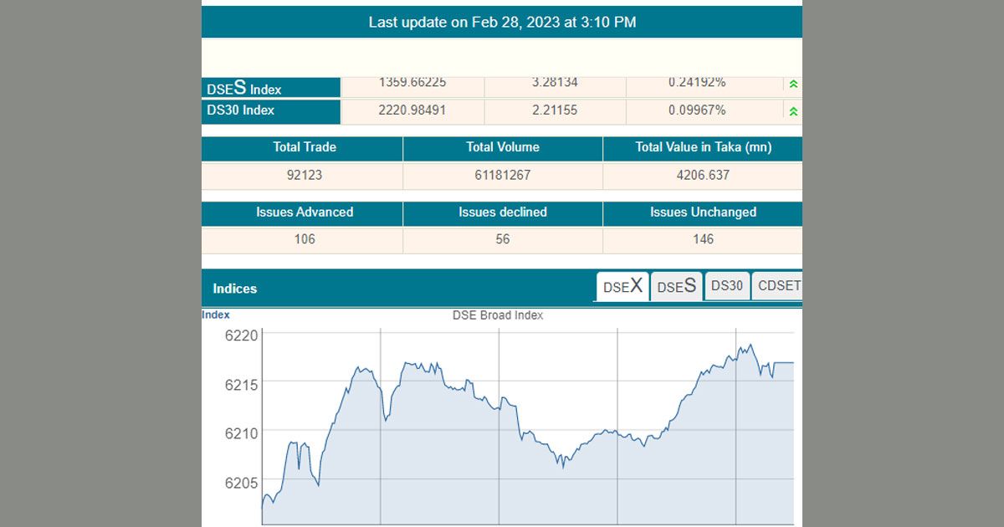Click the Total Volume header
Image resolution: width=1004 pixels, height=527 pixels.
click(503, 147)
